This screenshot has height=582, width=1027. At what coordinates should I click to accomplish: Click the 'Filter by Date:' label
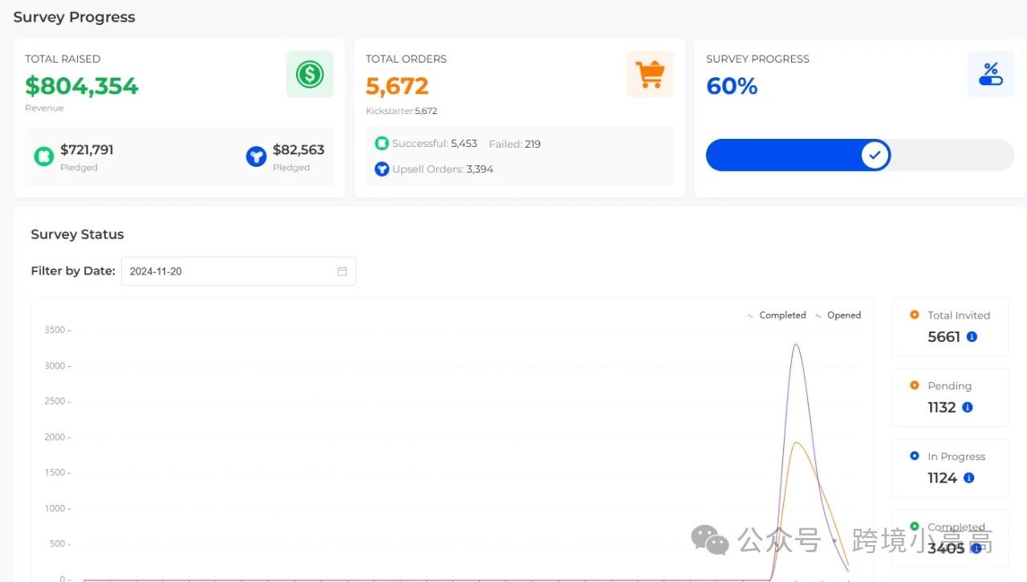[x=73, y=271]
